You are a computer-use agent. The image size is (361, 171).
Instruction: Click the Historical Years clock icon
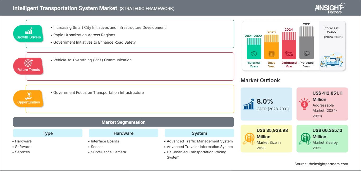(x=254, y=54)
